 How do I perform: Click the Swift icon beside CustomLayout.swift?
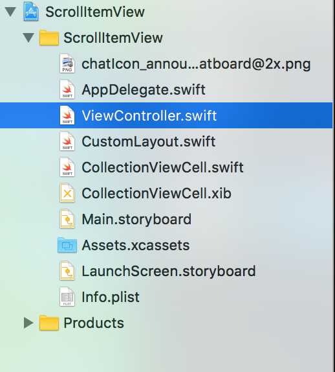click(x=67, y=141)
